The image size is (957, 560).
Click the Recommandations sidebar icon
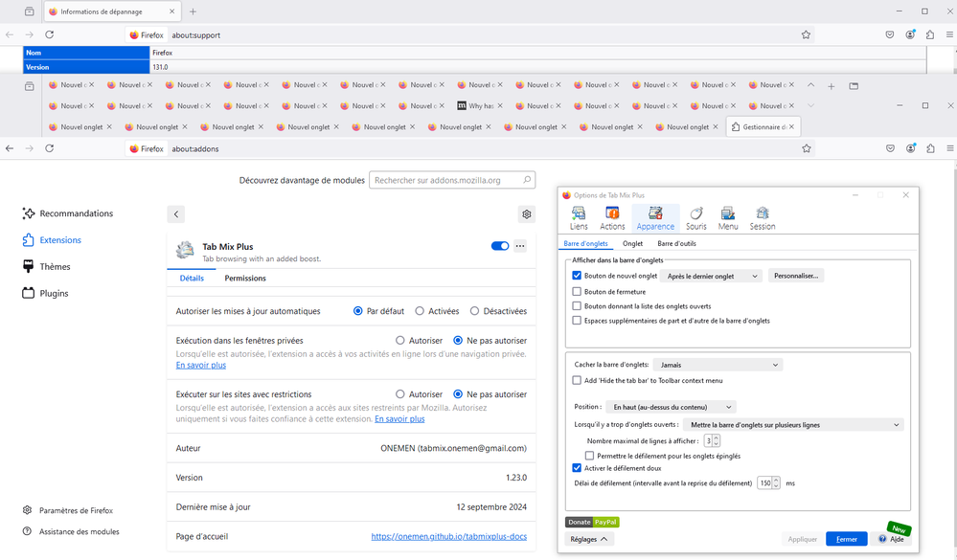29,213
